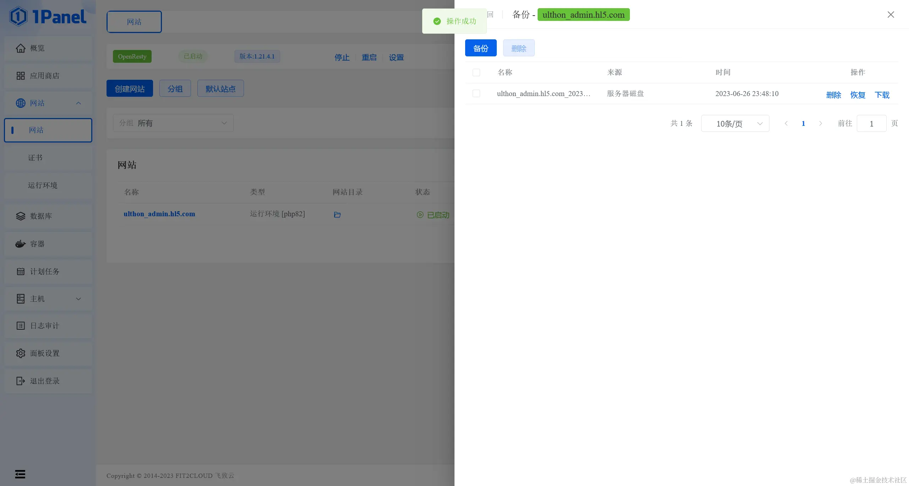Image resolution: width=909 pixels, height=486 pixels.
Task: Open panel settings gear icon
Action: 21,353
